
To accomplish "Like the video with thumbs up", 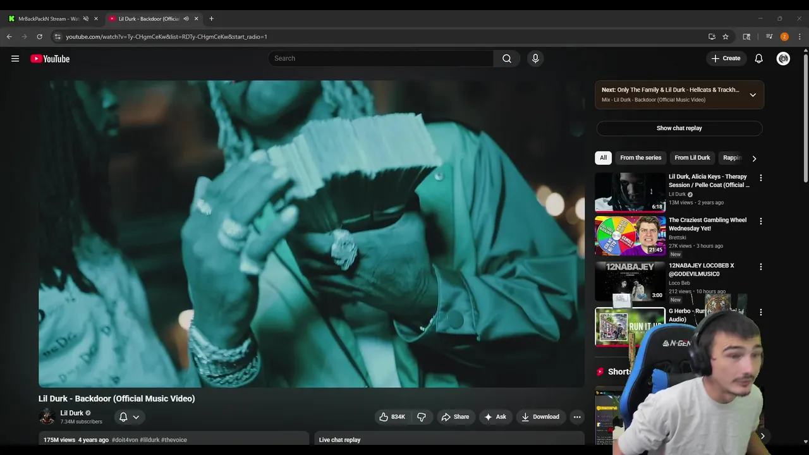I will click(x=392, y=417).
